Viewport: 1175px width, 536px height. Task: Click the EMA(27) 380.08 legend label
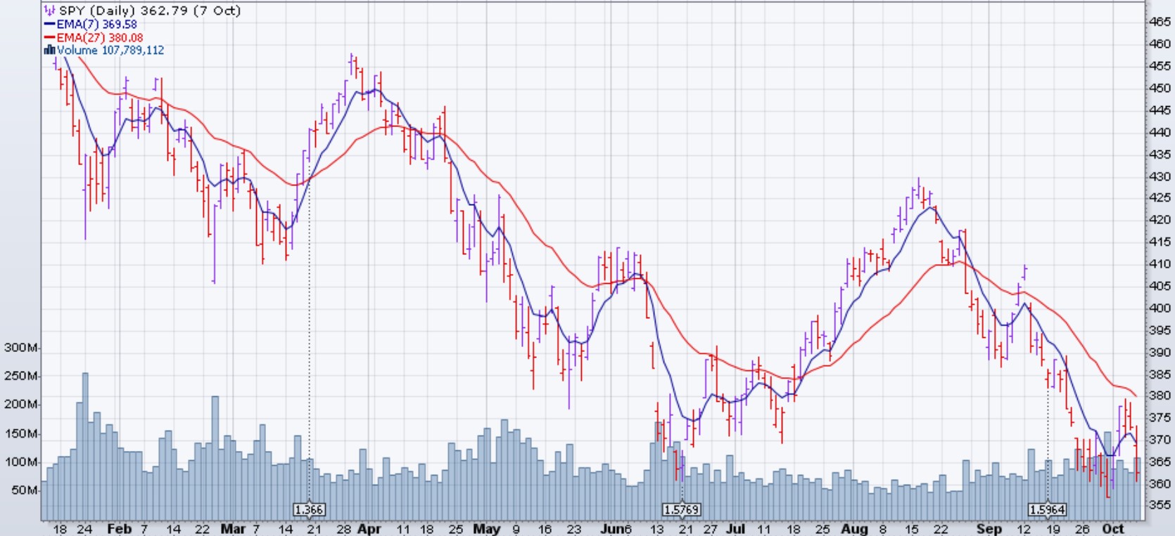pos(100,37)
